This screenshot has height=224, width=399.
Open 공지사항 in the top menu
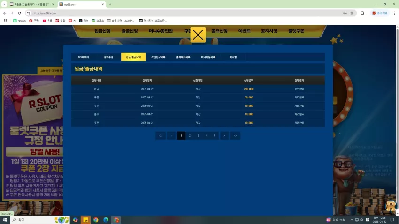pos(269,31)
